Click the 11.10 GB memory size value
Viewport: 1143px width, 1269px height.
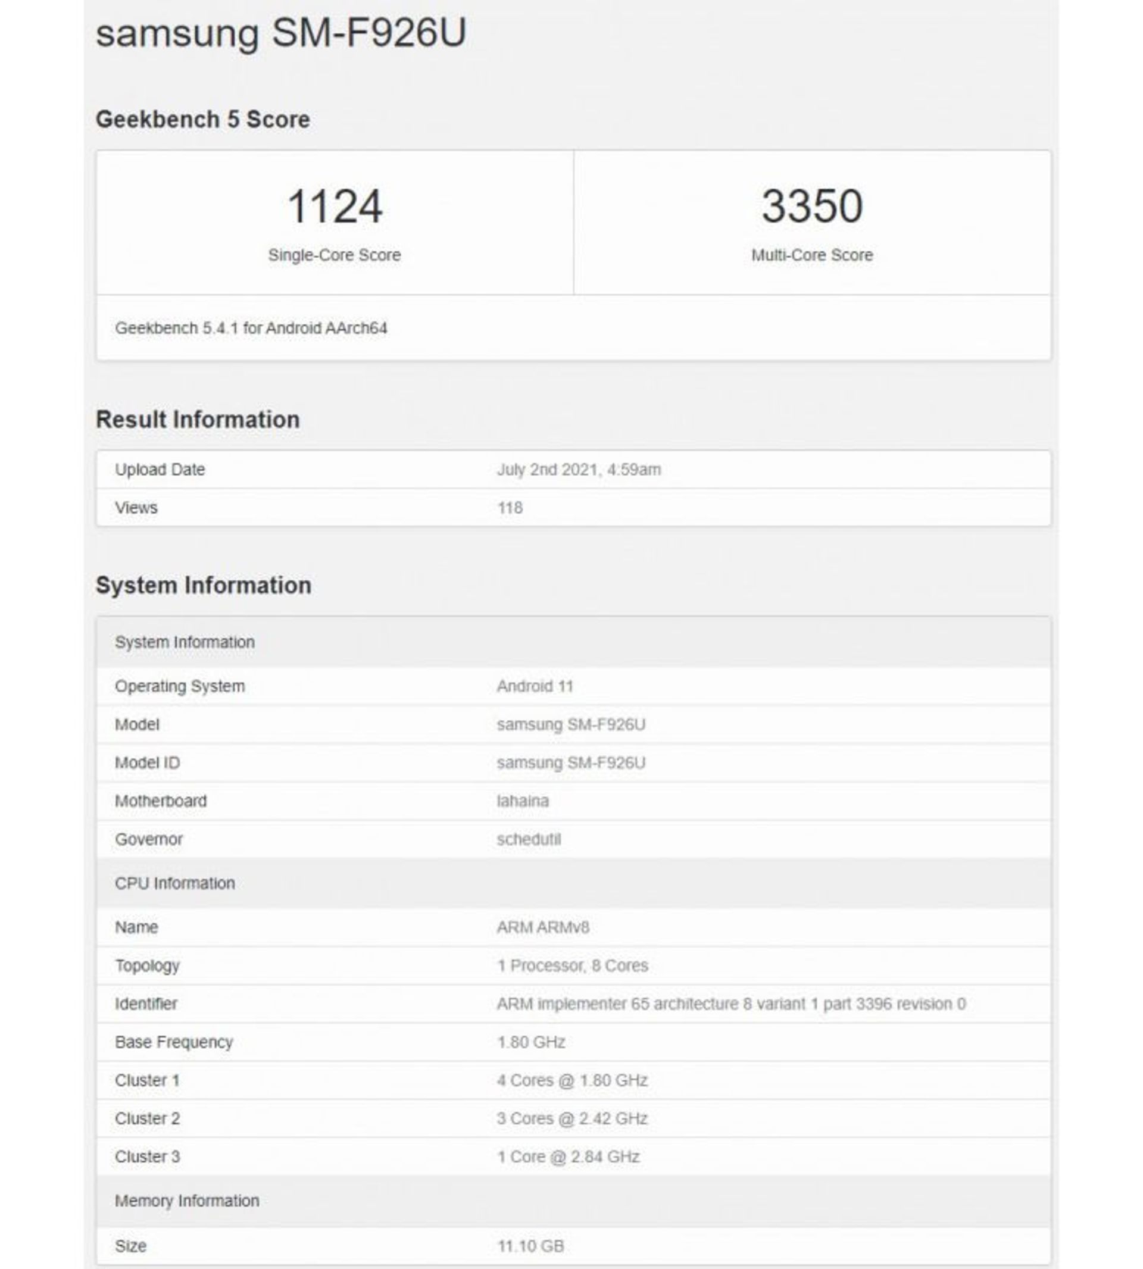(530, 1246)
